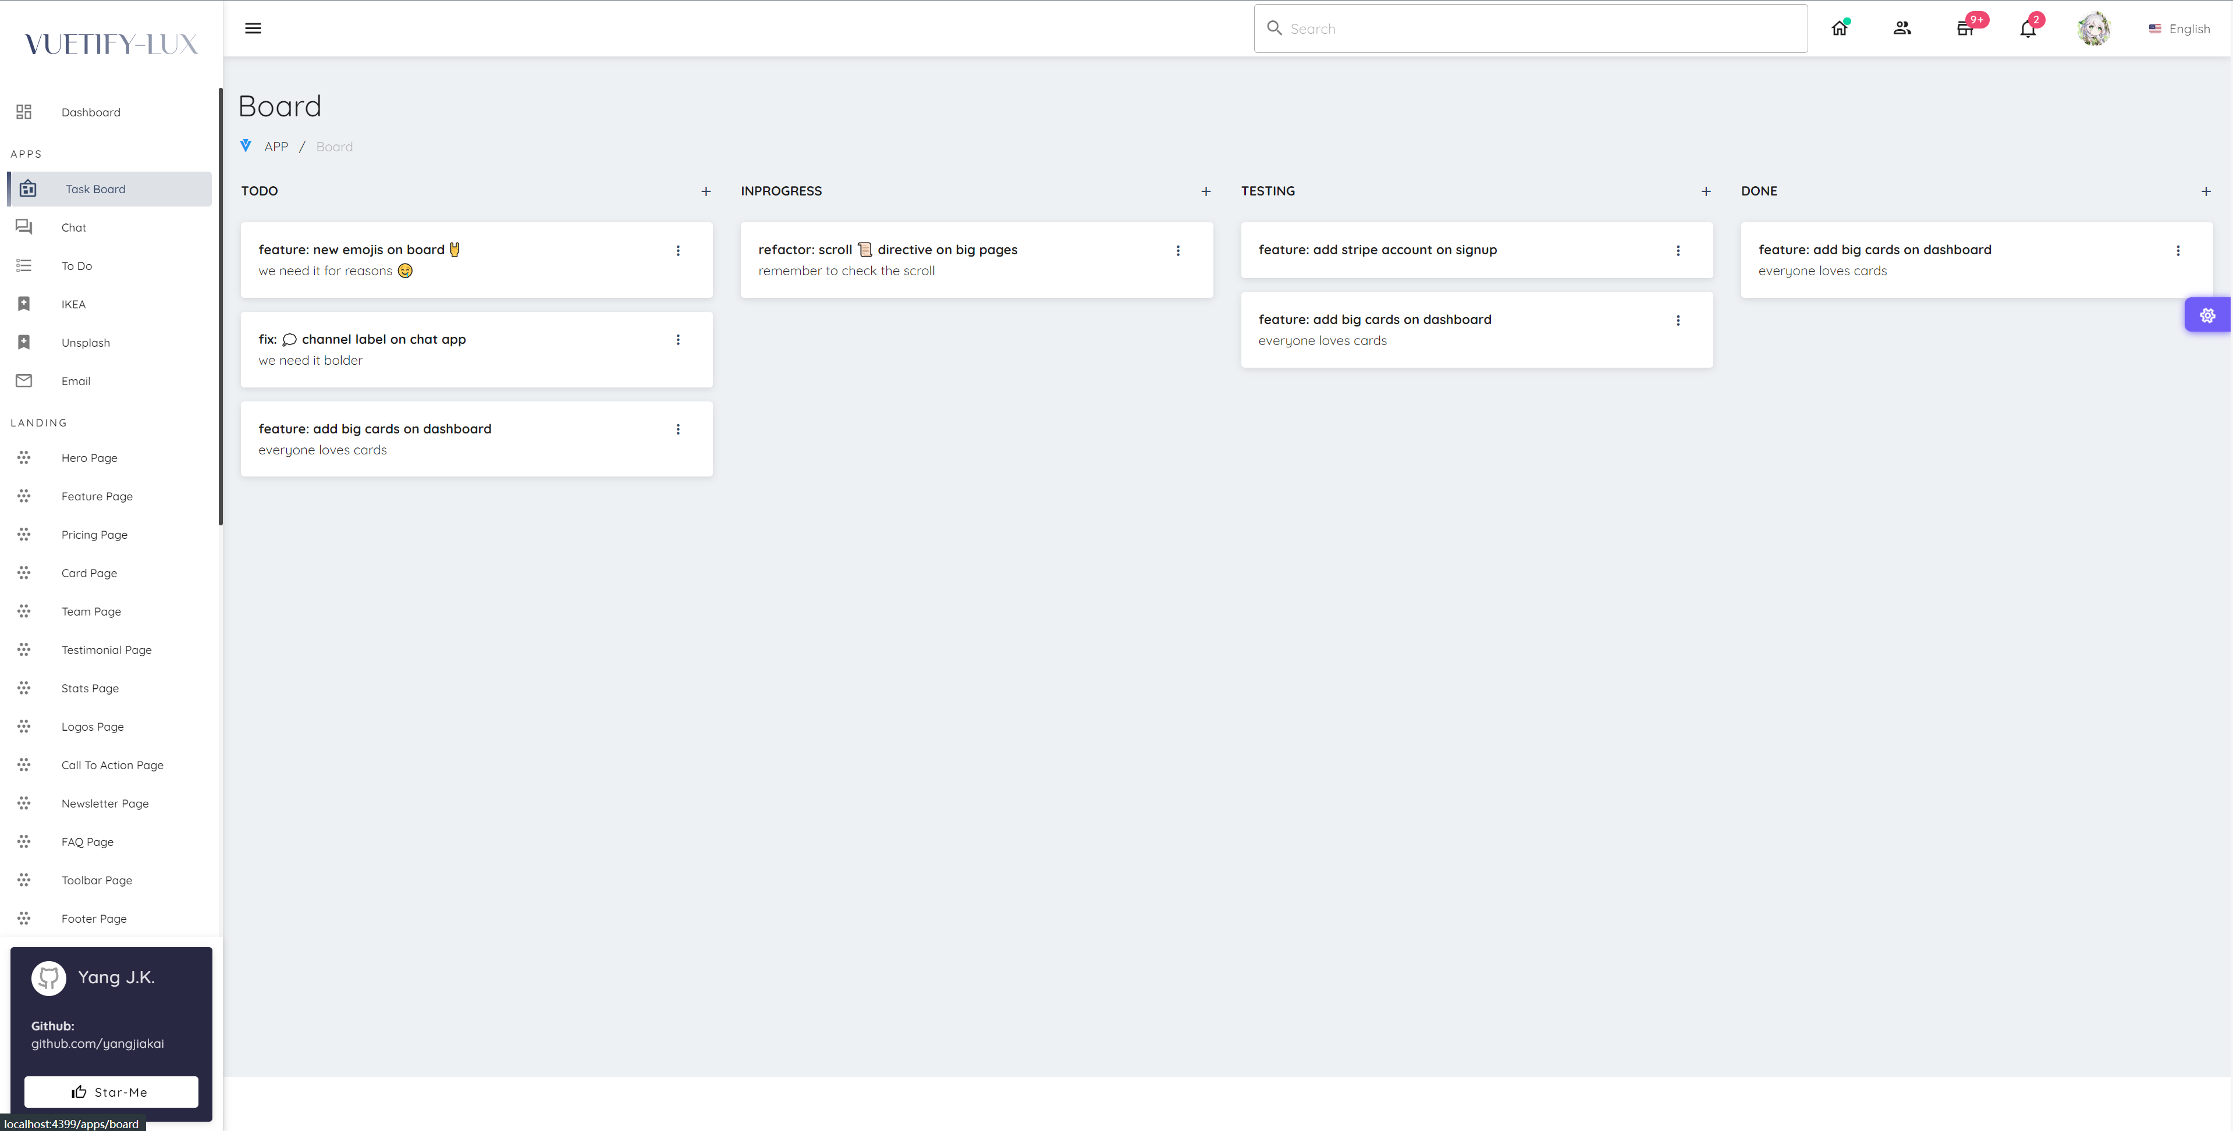Open three-dot menu on feature new emojis card
This screenshot has width=2233, height=1131.
tap(679, 250)
